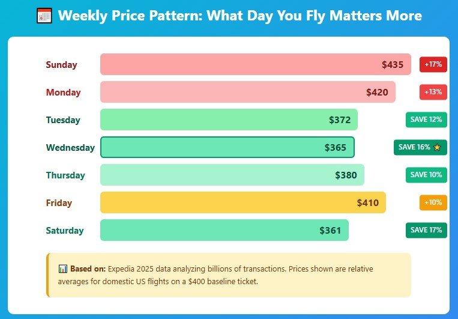Click the SAVE 17% Saturday badge
The image size is (458, 319).
[x=426, y=230]
